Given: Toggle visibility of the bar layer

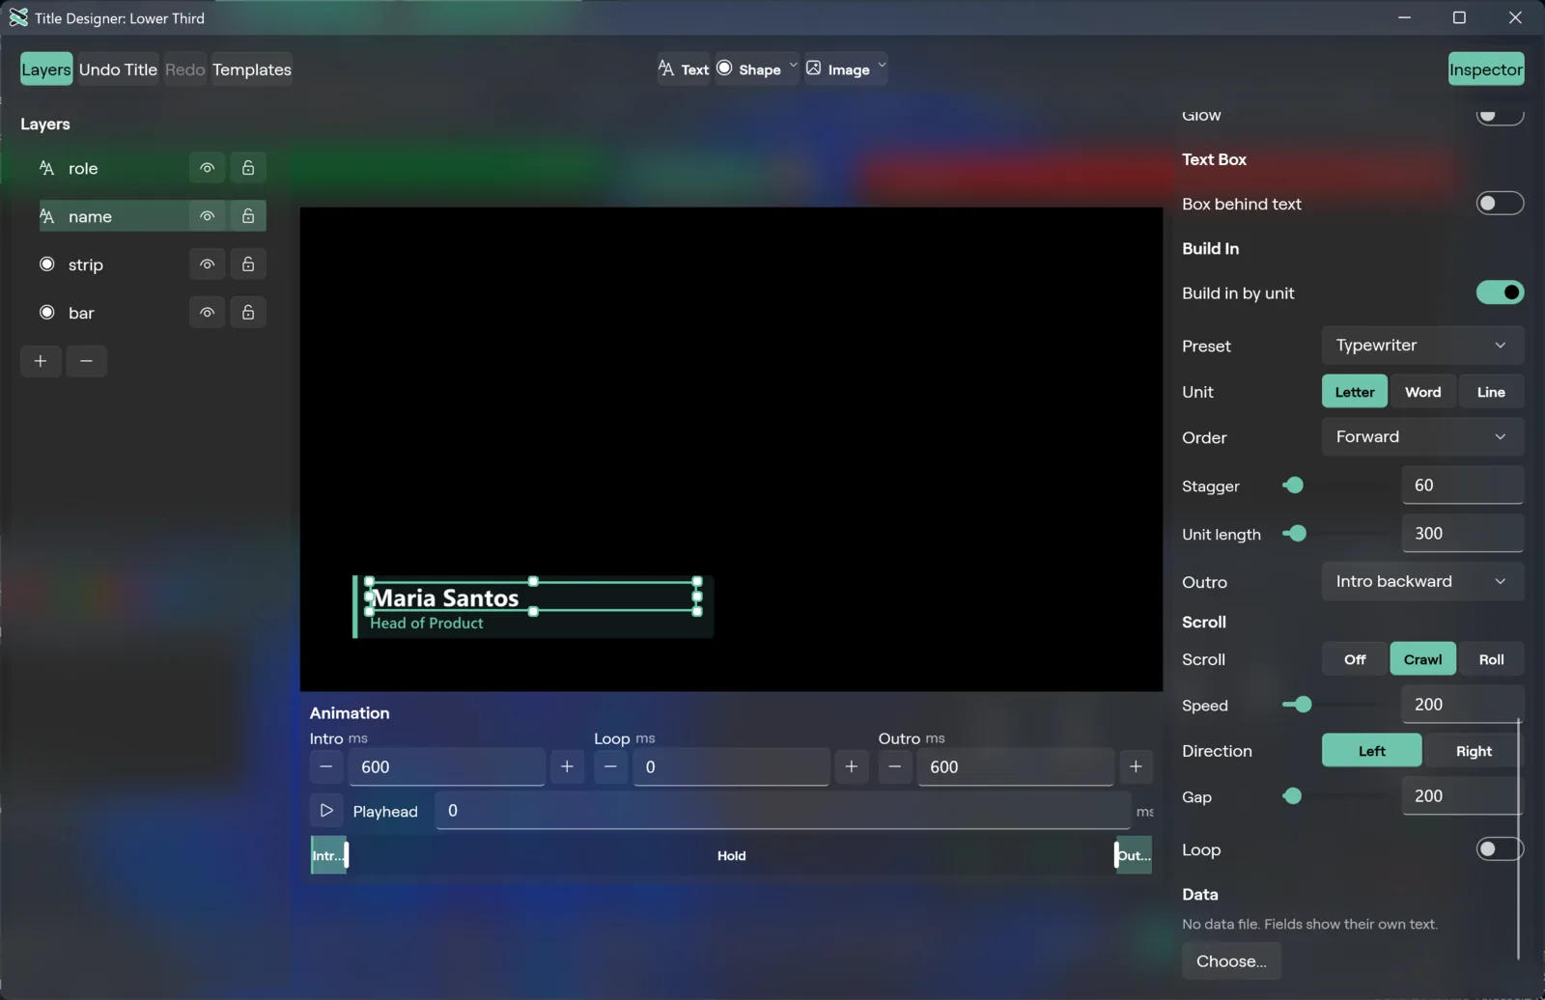Looking at the screenshot, I should [207, 313].
